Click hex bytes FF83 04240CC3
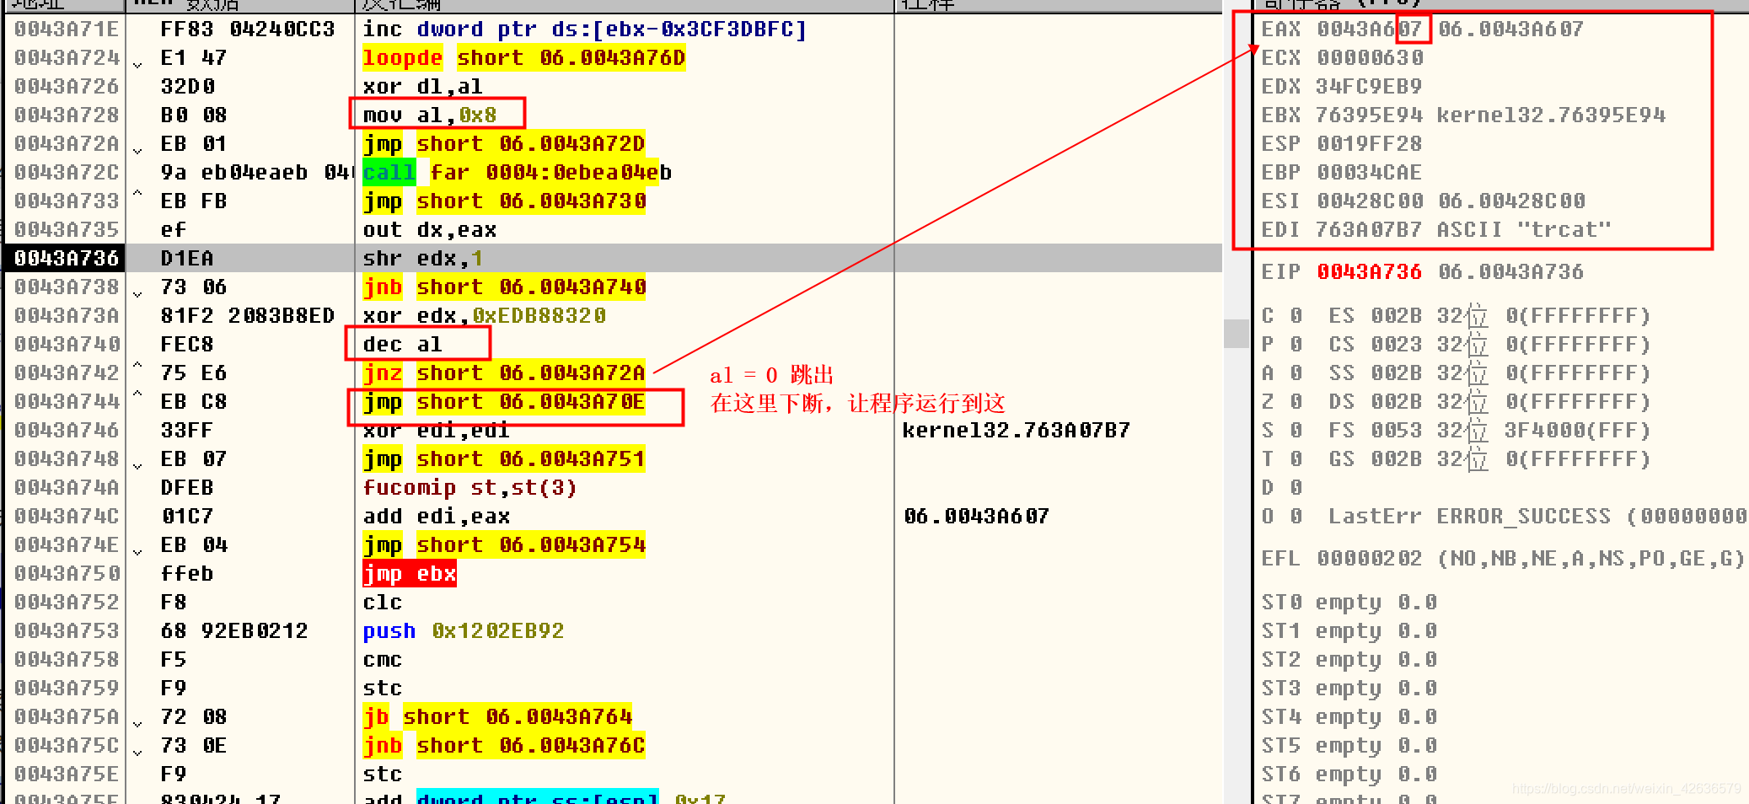1749x804 pixels. [247, 29]
